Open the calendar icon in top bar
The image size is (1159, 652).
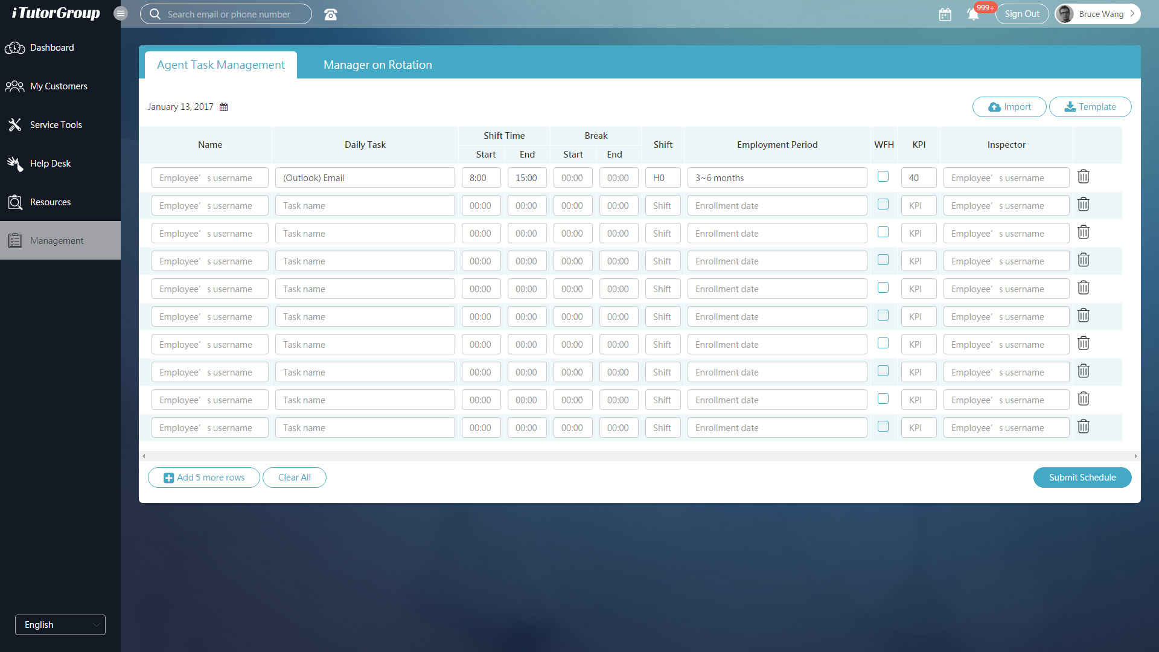945,14
